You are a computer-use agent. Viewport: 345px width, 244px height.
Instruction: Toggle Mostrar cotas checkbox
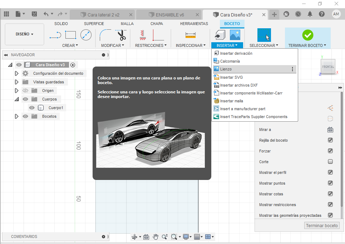tap(330, 194)
